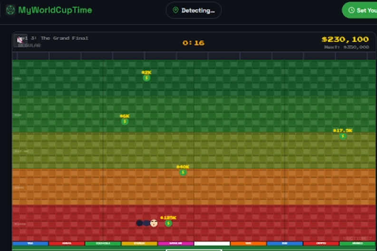This screenshot has height=251, width=377.
Task: Click the MyWorldCupTime soccer ball logo icon
Action: point(10,10)
